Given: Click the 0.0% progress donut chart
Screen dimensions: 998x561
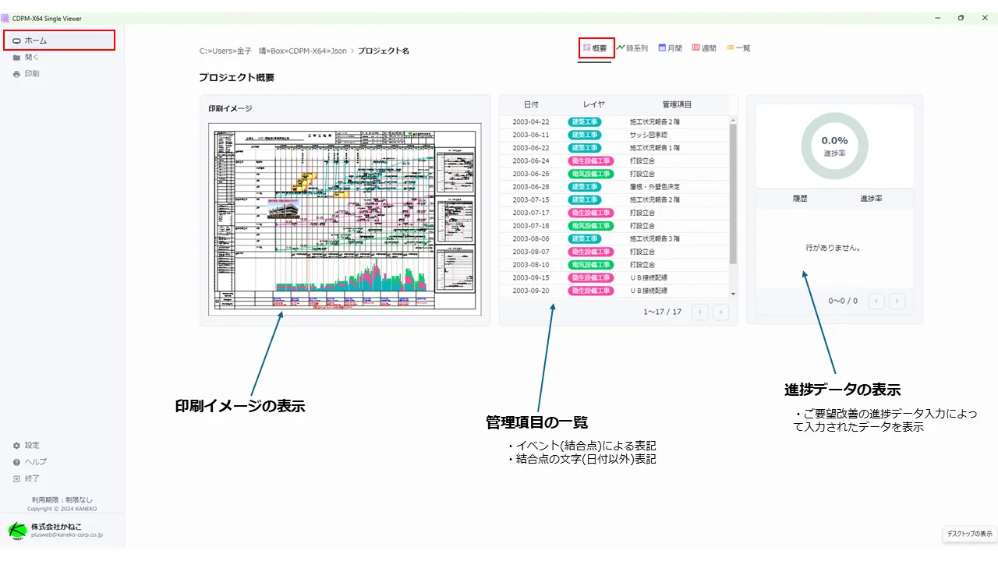Looking at the screenshot, I should tap(834, 145).
